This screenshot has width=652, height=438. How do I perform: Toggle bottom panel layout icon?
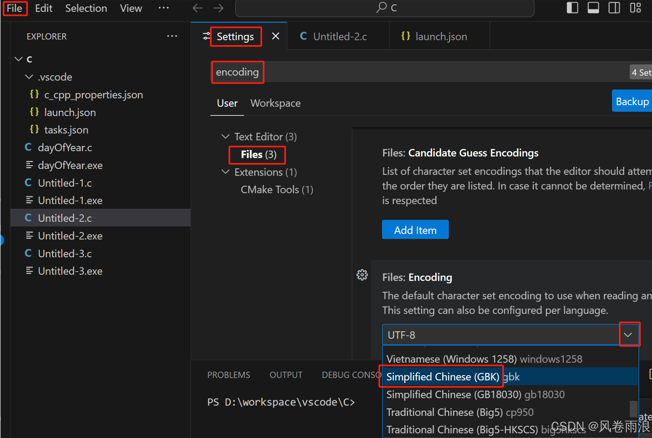point(593,8)
